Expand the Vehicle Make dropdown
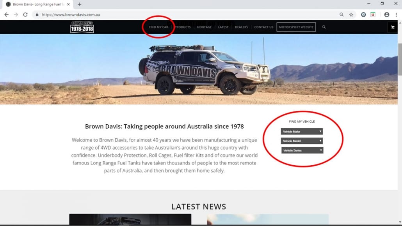402x226 pixels. (302, 132)
